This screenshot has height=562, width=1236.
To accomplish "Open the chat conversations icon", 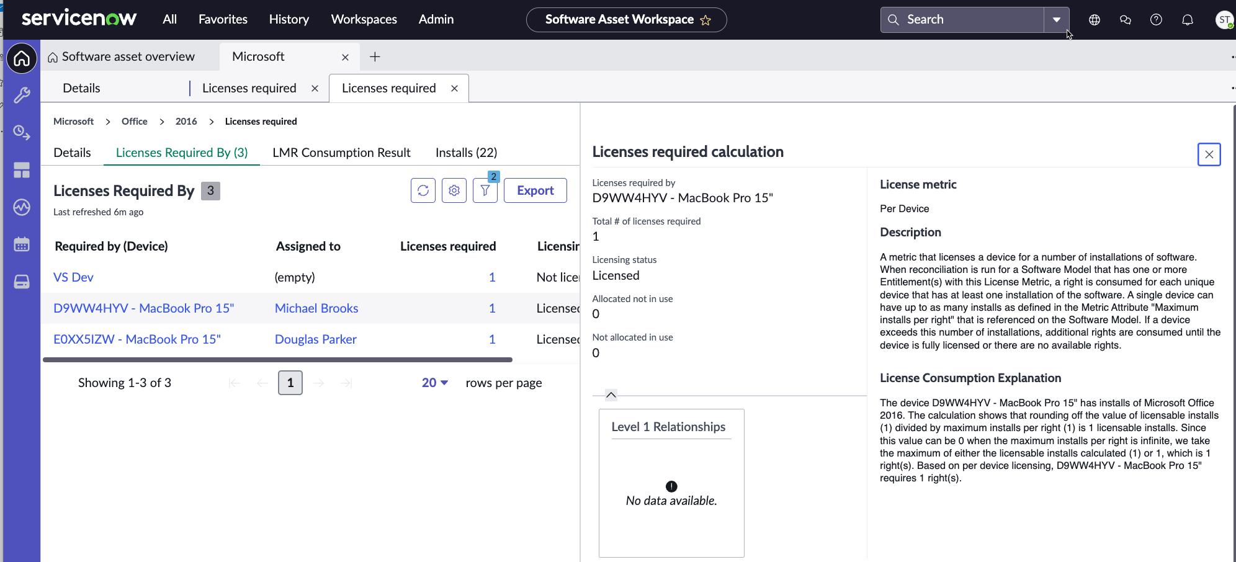I will 1126,20.
